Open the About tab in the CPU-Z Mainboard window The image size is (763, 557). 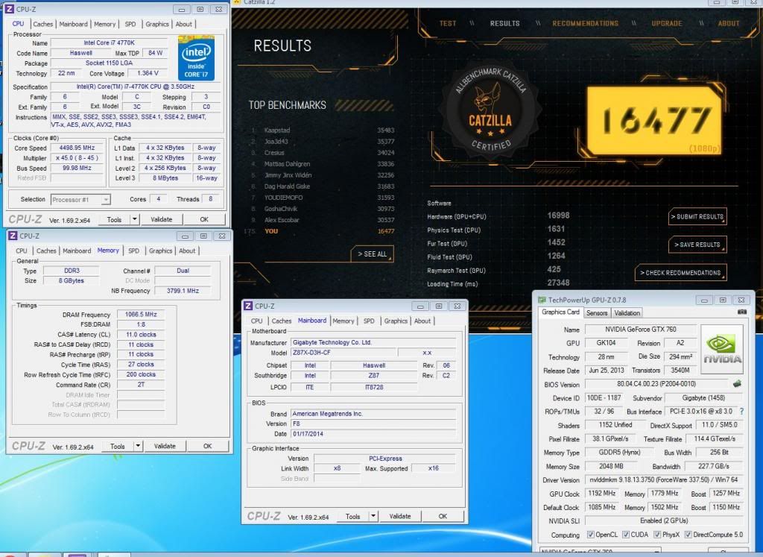pyautogui.click(x=422, y=321)
